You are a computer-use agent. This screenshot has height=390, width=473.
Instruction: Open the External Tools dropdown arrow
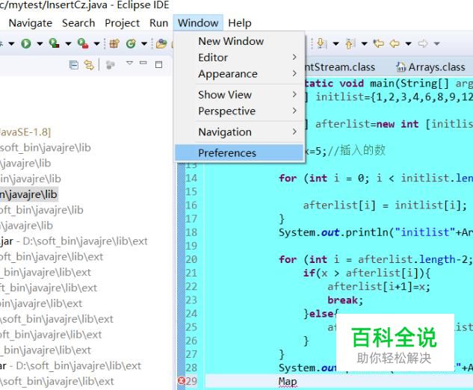96,44
